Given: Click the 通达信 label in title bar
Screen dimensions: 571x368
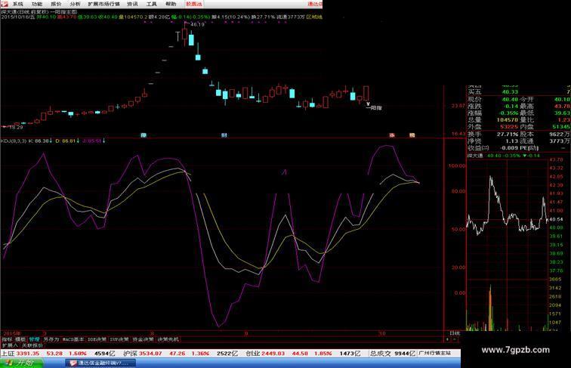Looking at the screenshot, I should coord(315,4).
